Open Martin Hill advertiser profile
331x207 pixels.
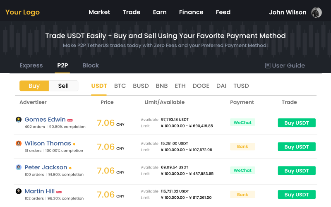[x=39, y=191]
